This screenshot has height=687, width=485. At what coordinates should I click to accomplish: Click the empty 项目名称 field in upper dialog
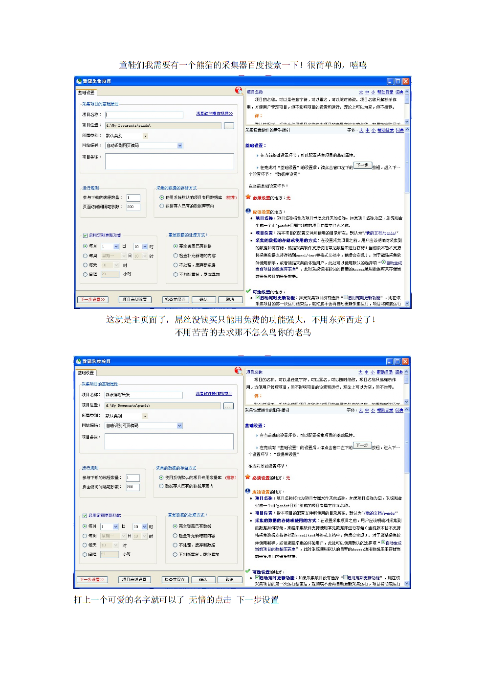(x=144, y=115)
